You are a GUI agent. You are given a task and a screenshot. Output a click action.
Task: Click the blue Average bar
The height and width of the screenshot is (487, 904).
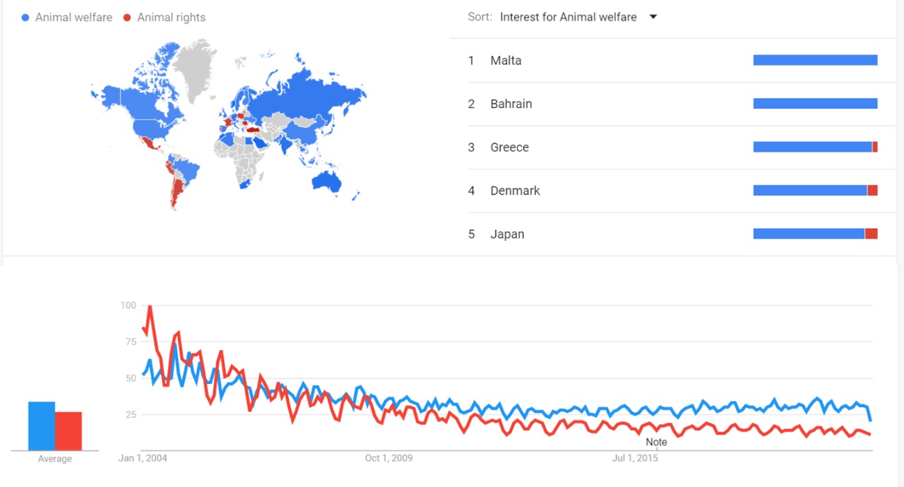pyautogui.click(x=42, y=426)
